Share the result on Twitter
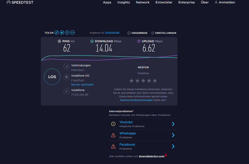The image size is (249, 164). click(62, 33)
